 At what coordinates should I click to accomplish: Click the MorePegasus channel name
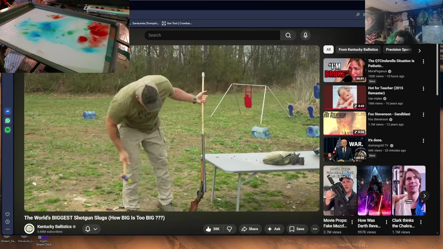coord(377,71)
